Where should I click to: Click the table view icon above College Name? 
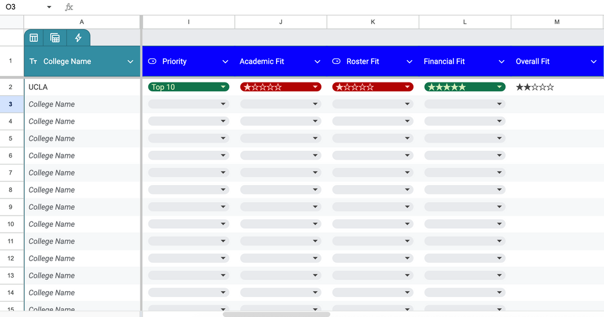[34, 38]
